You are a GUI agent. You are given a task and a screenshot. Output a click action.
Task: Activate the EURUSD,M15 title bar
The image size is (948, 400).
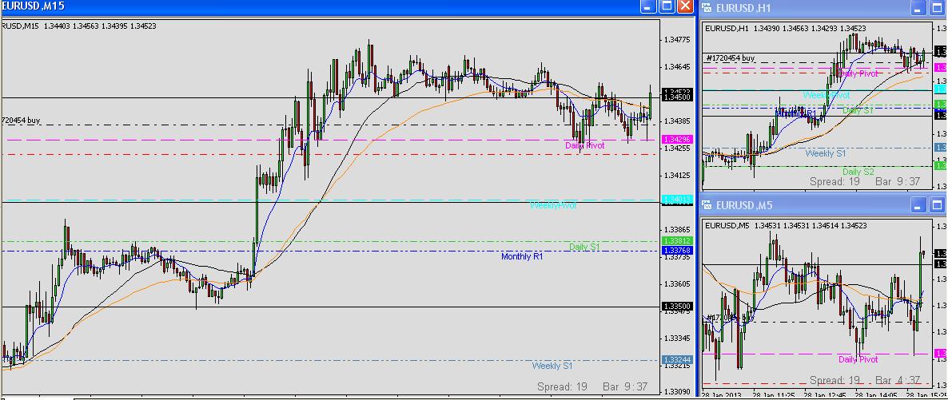point(319,6)
